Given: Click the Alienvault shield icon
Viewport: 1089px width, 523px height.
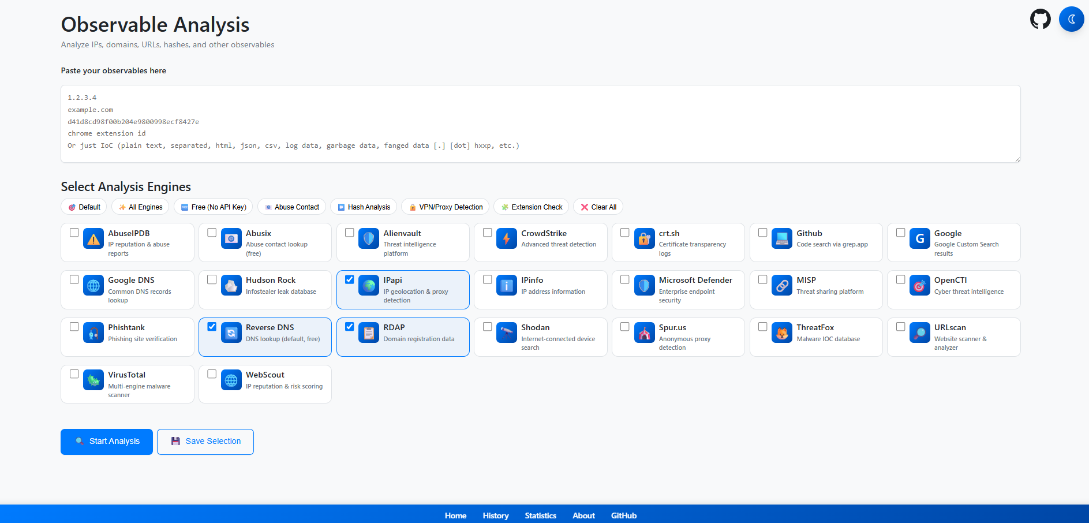Looking at the screenshot, I should tap(369, 238).
